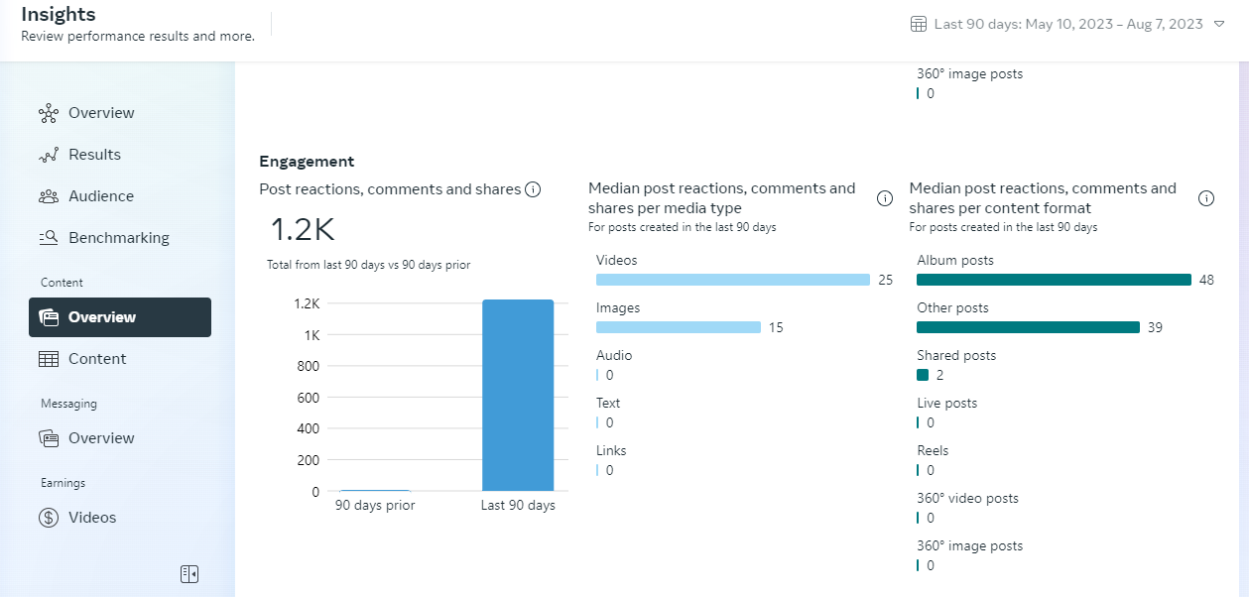Click the calendar icon beside date range
Screen dimensions: 1249x597
click(x=919, y=24)
